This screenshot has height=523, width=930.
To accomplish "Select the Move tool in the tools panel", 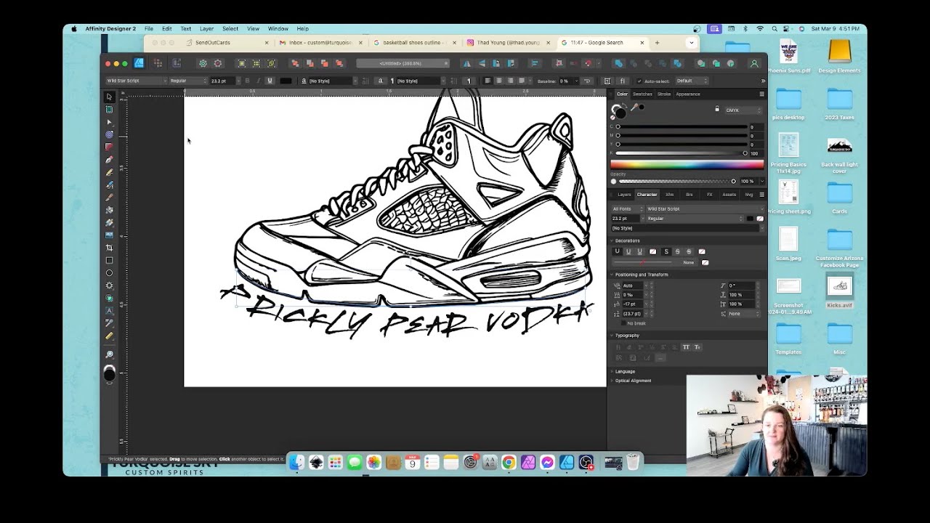I will pyautogui.click(x=110, y=97).
